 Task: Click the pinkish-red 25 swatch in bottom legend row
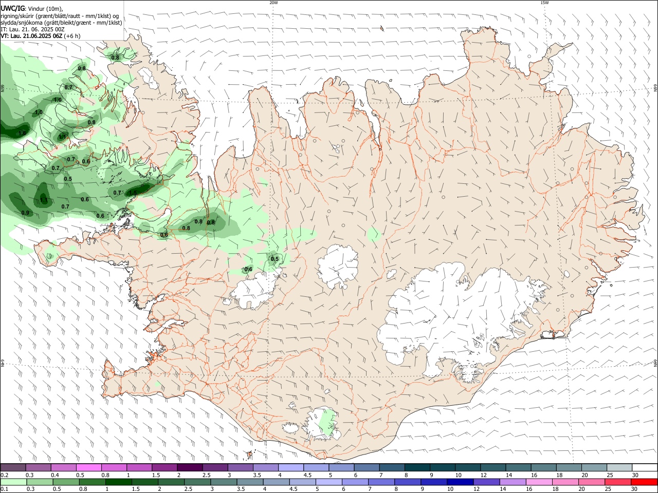pyautogui.click(x=617, y=482)
